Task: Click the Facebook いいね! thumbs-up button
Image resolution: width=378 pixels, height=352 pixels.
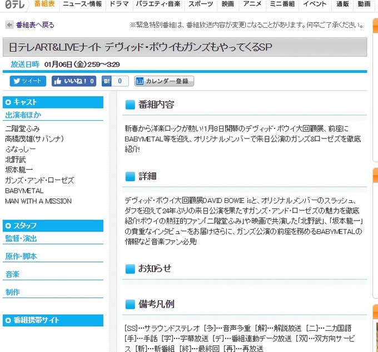Action: pos(74,81)
